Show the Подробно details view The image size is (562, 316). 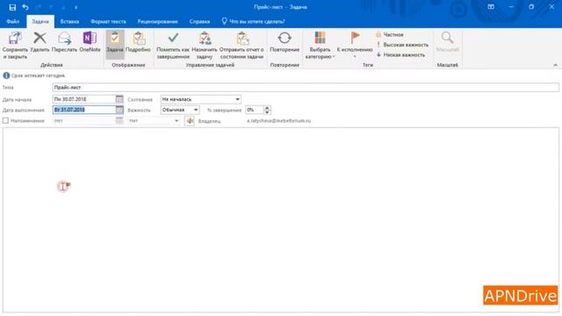coord(138,42)
